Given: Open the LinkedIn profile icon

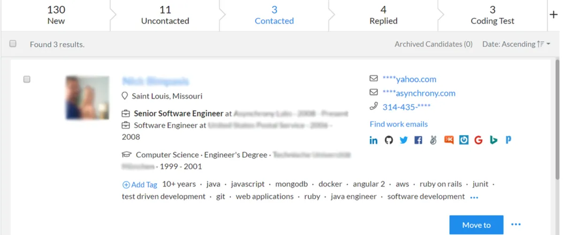Looking at the screenshot, I should click(373, 140).
